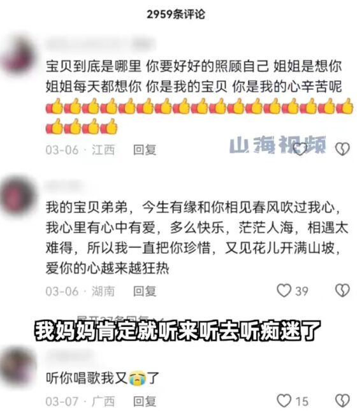
Task: Tap the 2959条评论 header title
Action: point(176,15)
